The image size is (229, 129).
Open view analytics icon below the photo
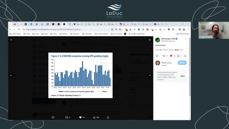(94, 117)
